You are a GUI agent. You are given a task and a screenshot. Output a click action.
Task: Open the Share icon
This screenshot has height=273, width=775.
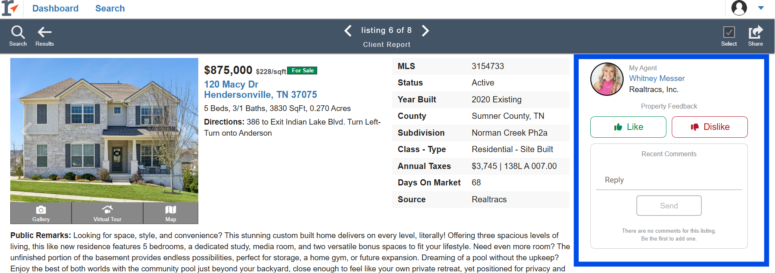pyautogui.click(x=755, y=32)
